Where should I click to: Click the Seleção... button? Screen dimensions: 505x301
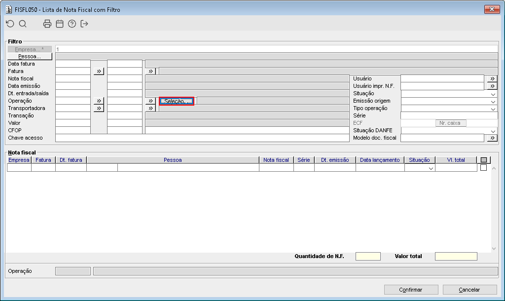coord(177,101)
